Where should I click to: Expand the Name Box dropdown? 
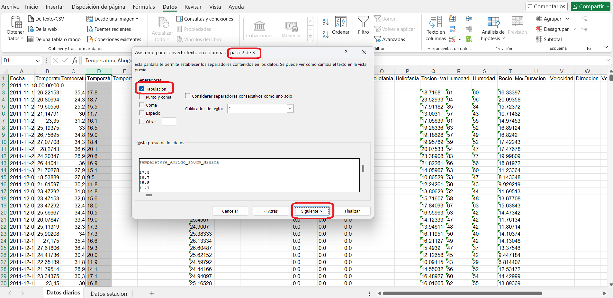38,60
